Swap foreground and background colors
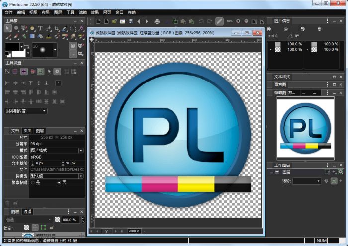The height and width of the screenshot is (246, 348). pos(27,46)
